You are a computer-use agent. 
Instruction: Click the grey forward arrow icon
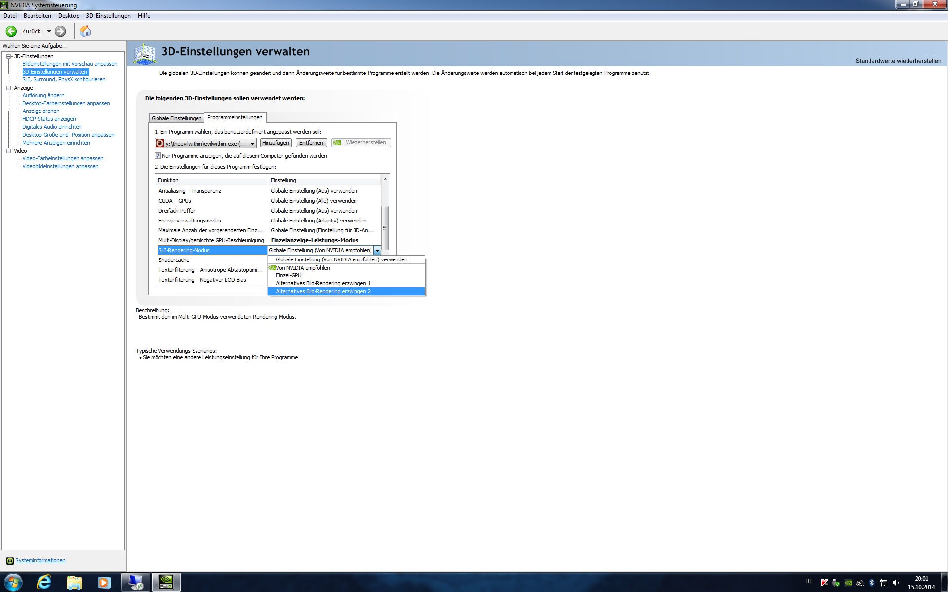pyautogui.click(x=60, y=31)
